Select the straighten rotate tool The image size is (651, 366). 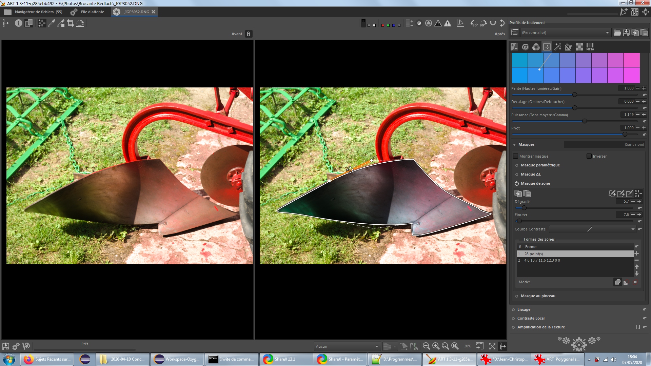coord(80,23)
